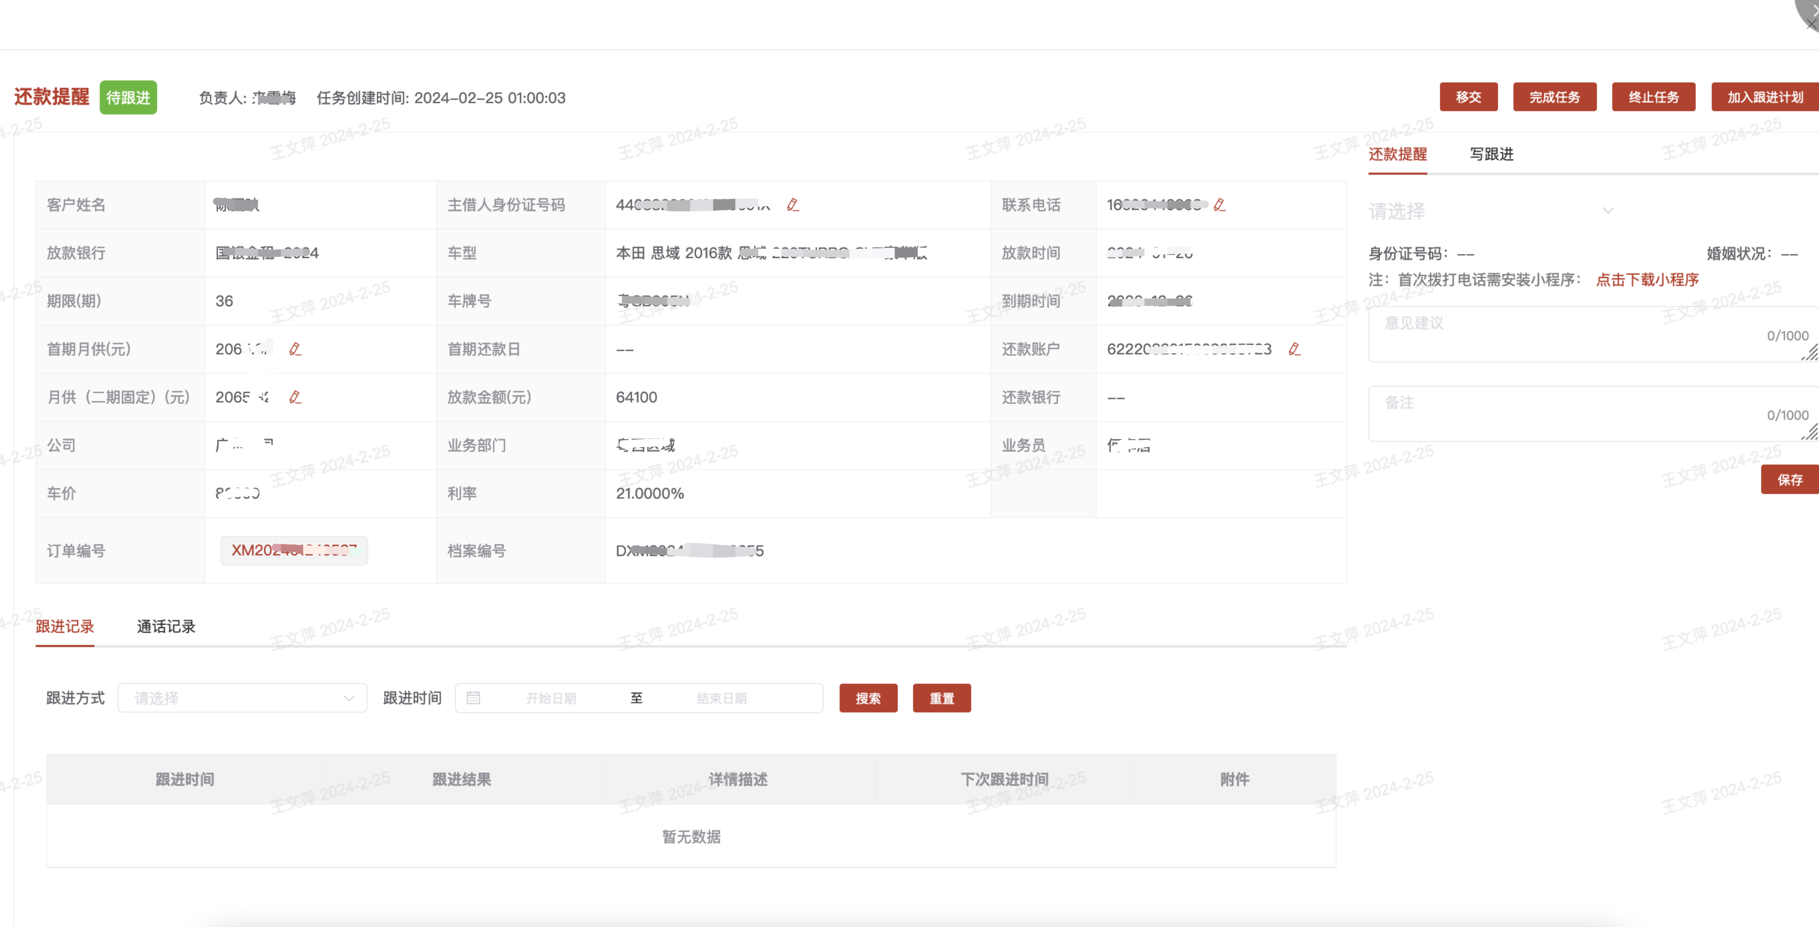
Task: Click the 结束日期 date field
Action: pos(722,698)
